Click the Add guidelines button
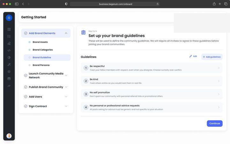230x144 pixels. click(212, 57)
